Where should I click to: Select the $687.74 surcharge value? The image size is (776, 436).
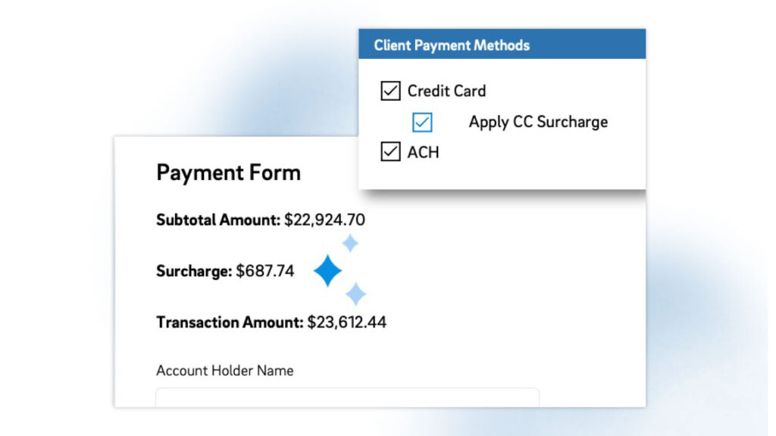[265, 271]
